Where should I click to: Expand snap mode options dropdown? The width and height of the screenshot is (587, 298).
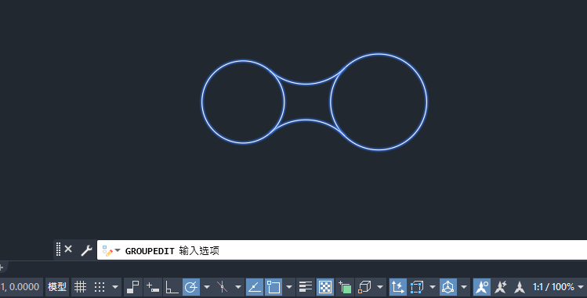115,287
